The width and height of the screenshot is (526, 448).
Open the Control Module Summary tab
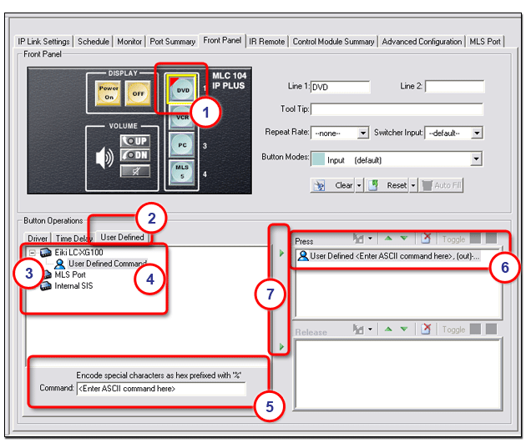tap(333, 42)
